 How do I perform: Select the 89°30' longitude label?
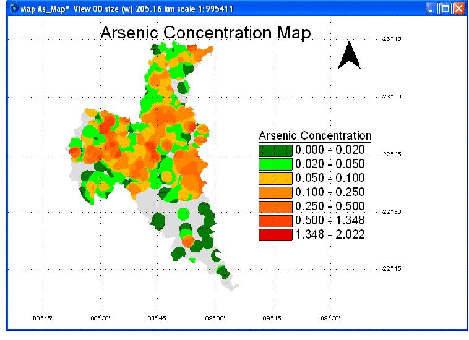coord(330,318)
